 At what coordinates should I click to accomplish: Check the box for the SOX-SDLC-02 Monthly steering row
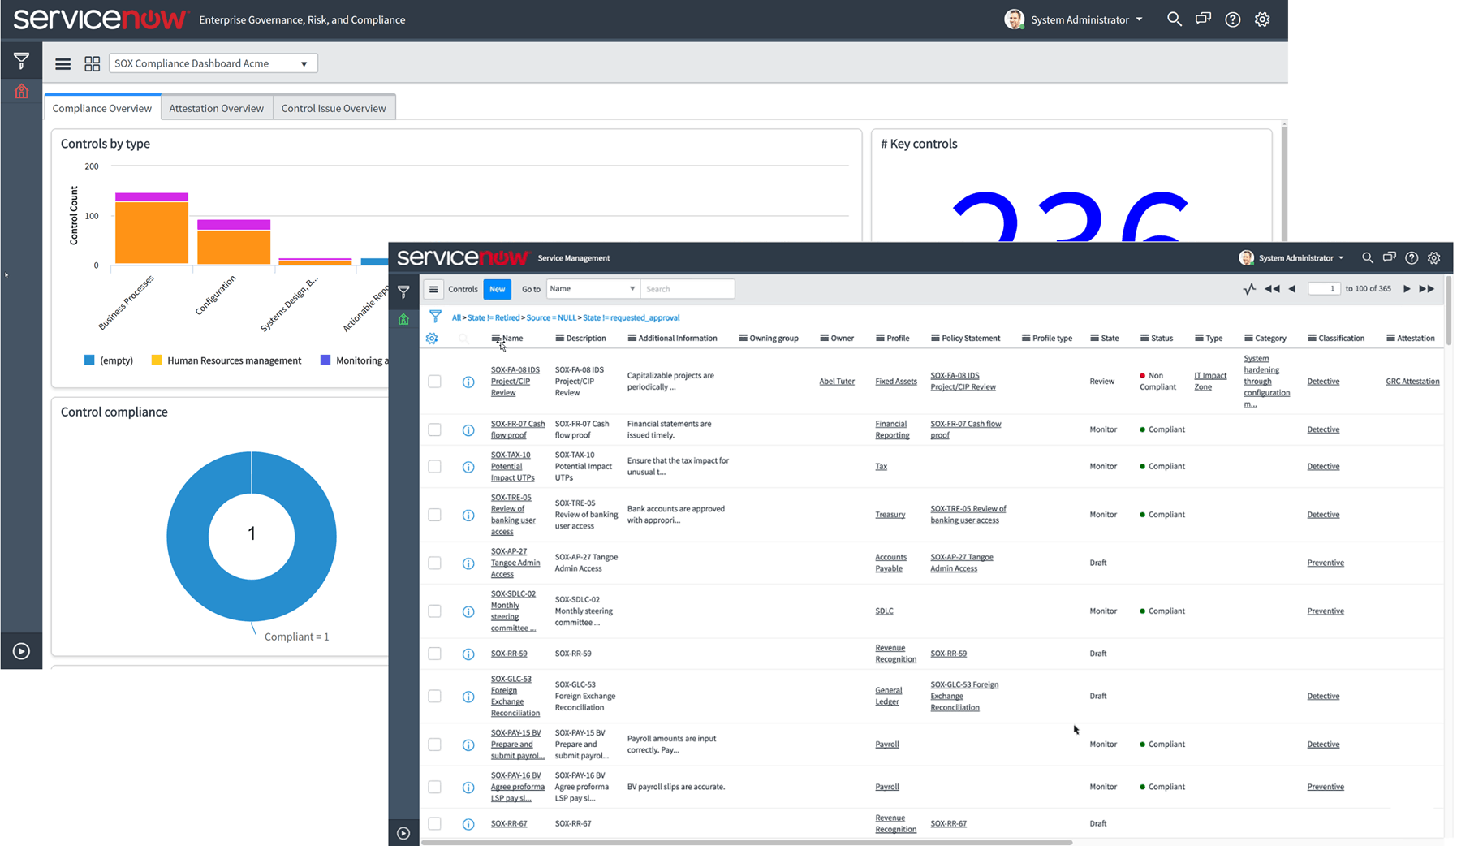(434, 611)
